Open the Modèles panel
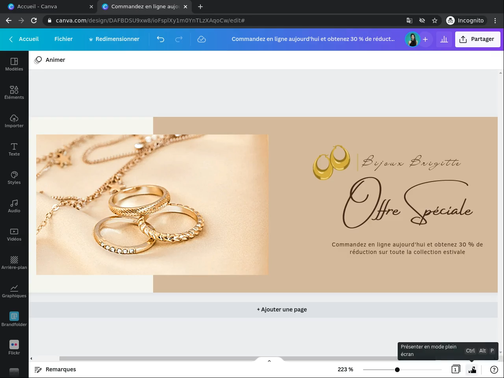The image size is (504, 378). pos(14,64)
